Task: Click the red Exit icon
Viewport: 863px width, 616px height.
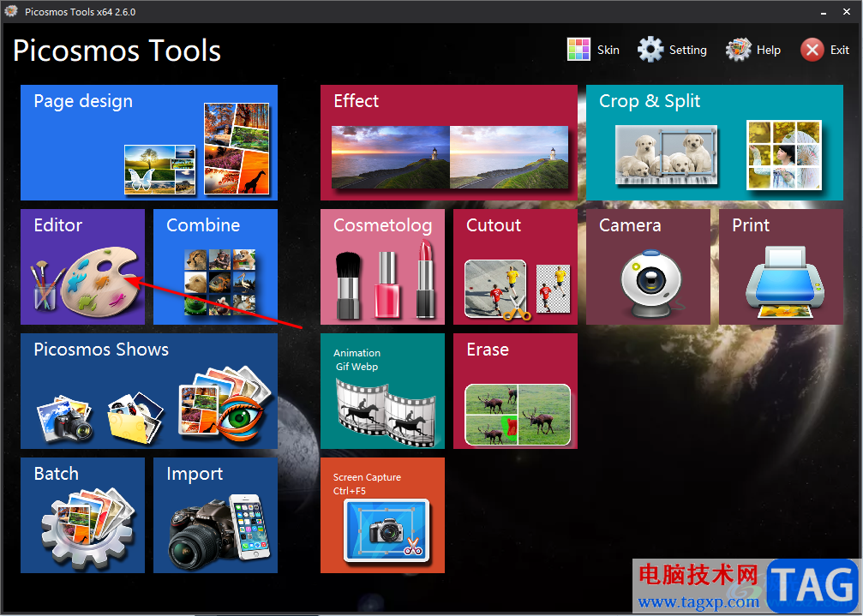Action: click(x=812, y=50)
